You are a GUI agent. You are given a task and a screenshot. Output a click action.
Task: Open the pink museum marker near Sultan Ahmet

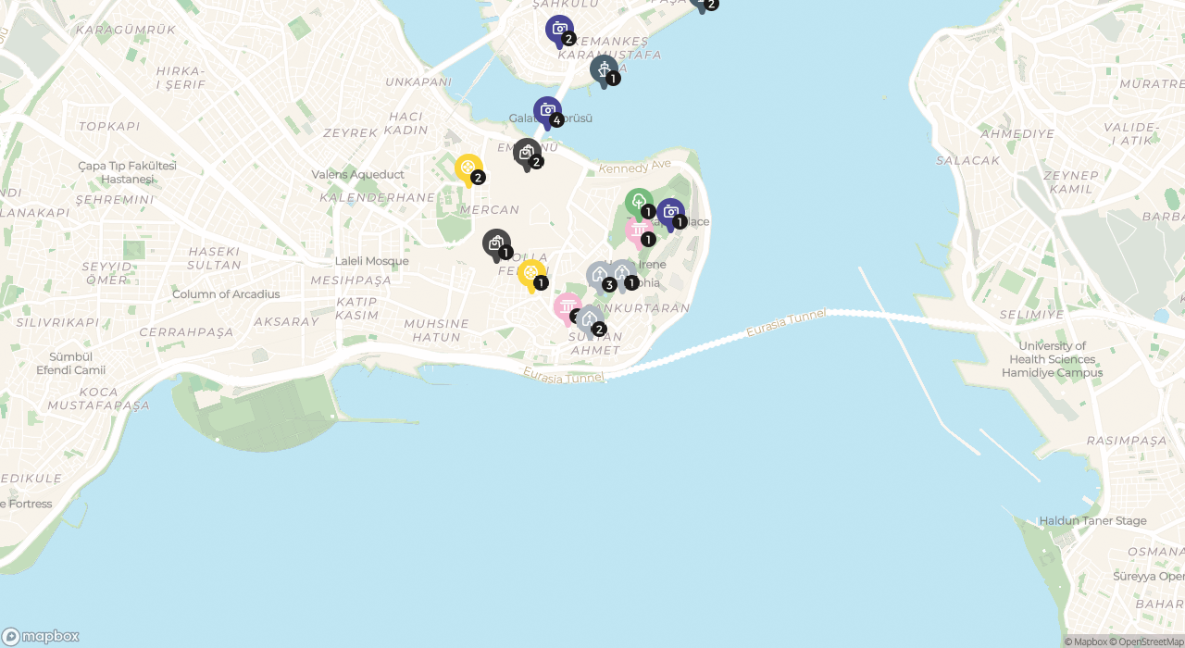coord(568,308)
